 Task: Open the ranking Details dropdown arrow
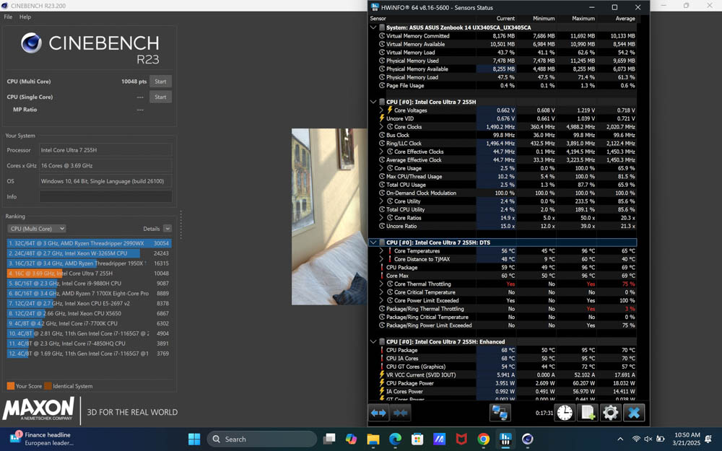click(168, 229)
